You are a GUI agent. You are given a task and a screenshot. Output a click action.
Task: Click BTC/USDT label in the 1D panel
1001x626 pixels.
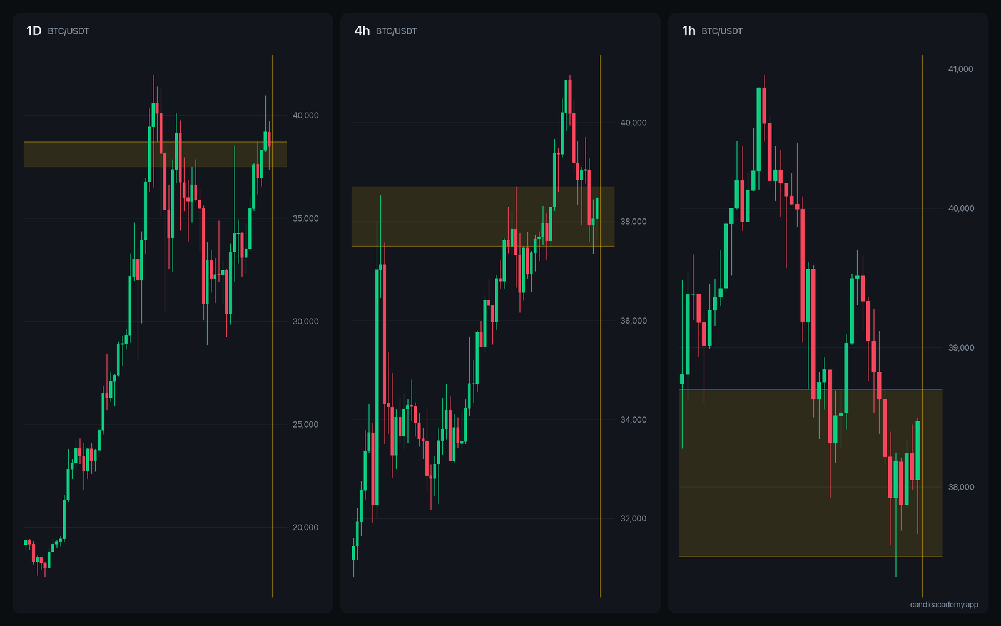click(x=68, y=31)
